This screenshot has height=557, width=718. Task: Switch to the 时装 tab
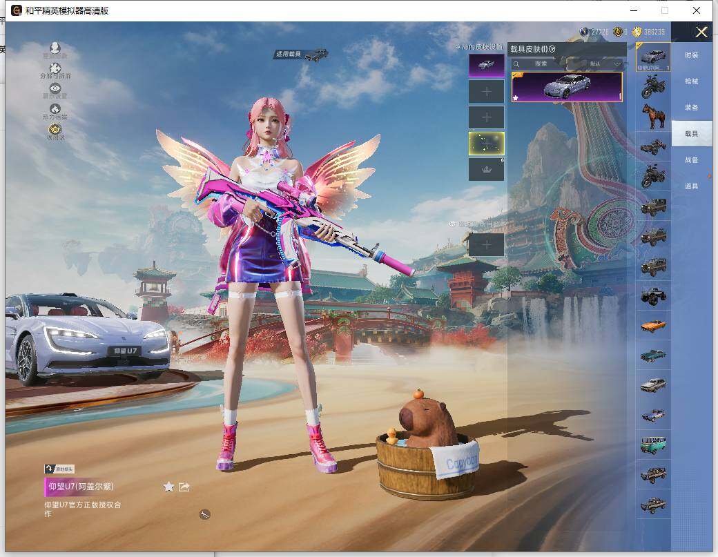692,55
